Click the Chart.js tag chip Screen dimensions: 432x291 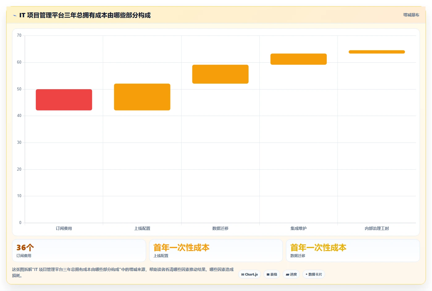tap(250, 274)
